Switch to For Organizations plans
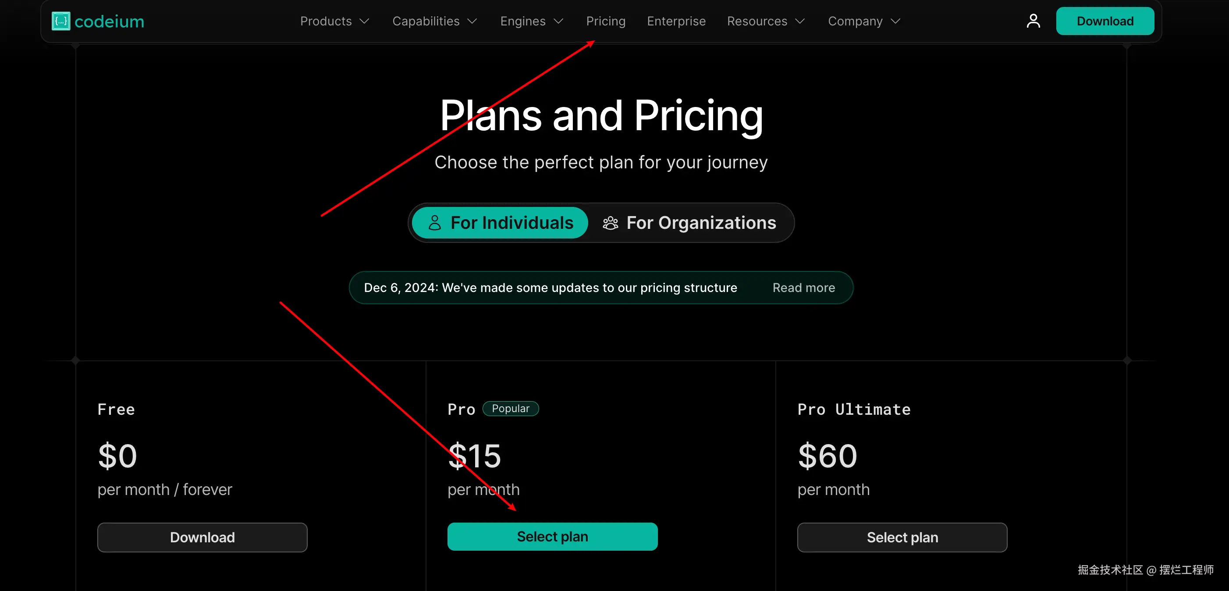 [690, 223]
